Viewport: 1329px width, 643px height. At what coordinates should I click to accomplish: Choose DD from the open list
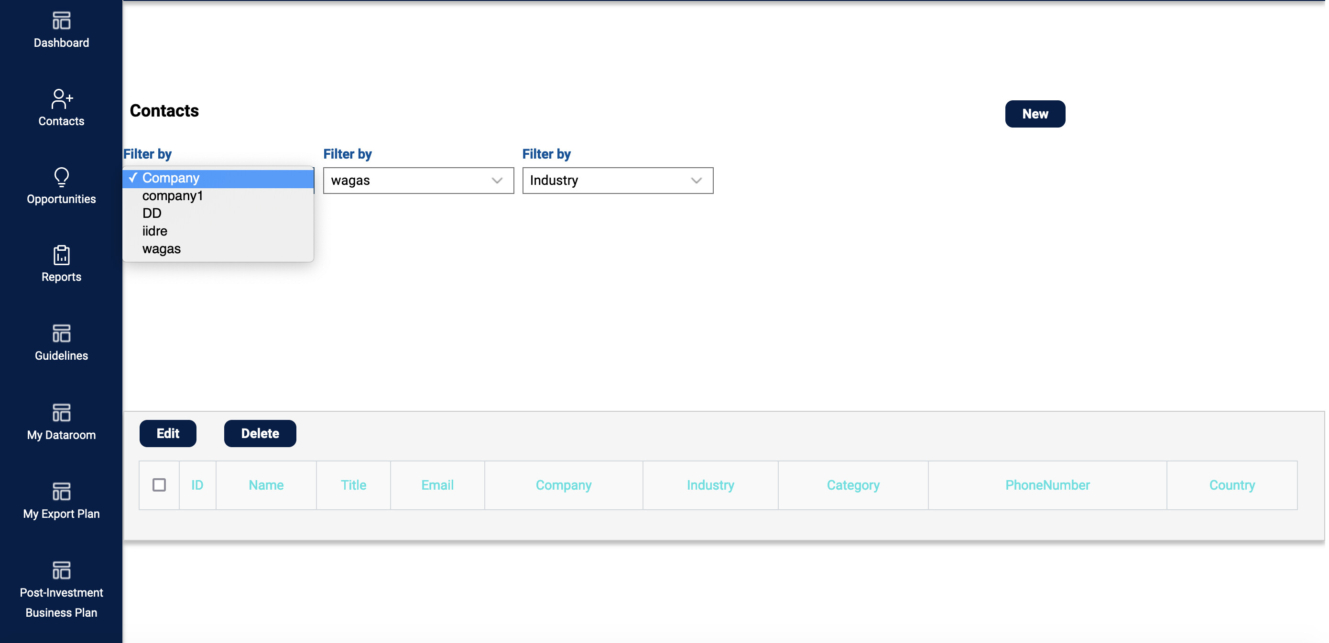(x=218, y=214)
